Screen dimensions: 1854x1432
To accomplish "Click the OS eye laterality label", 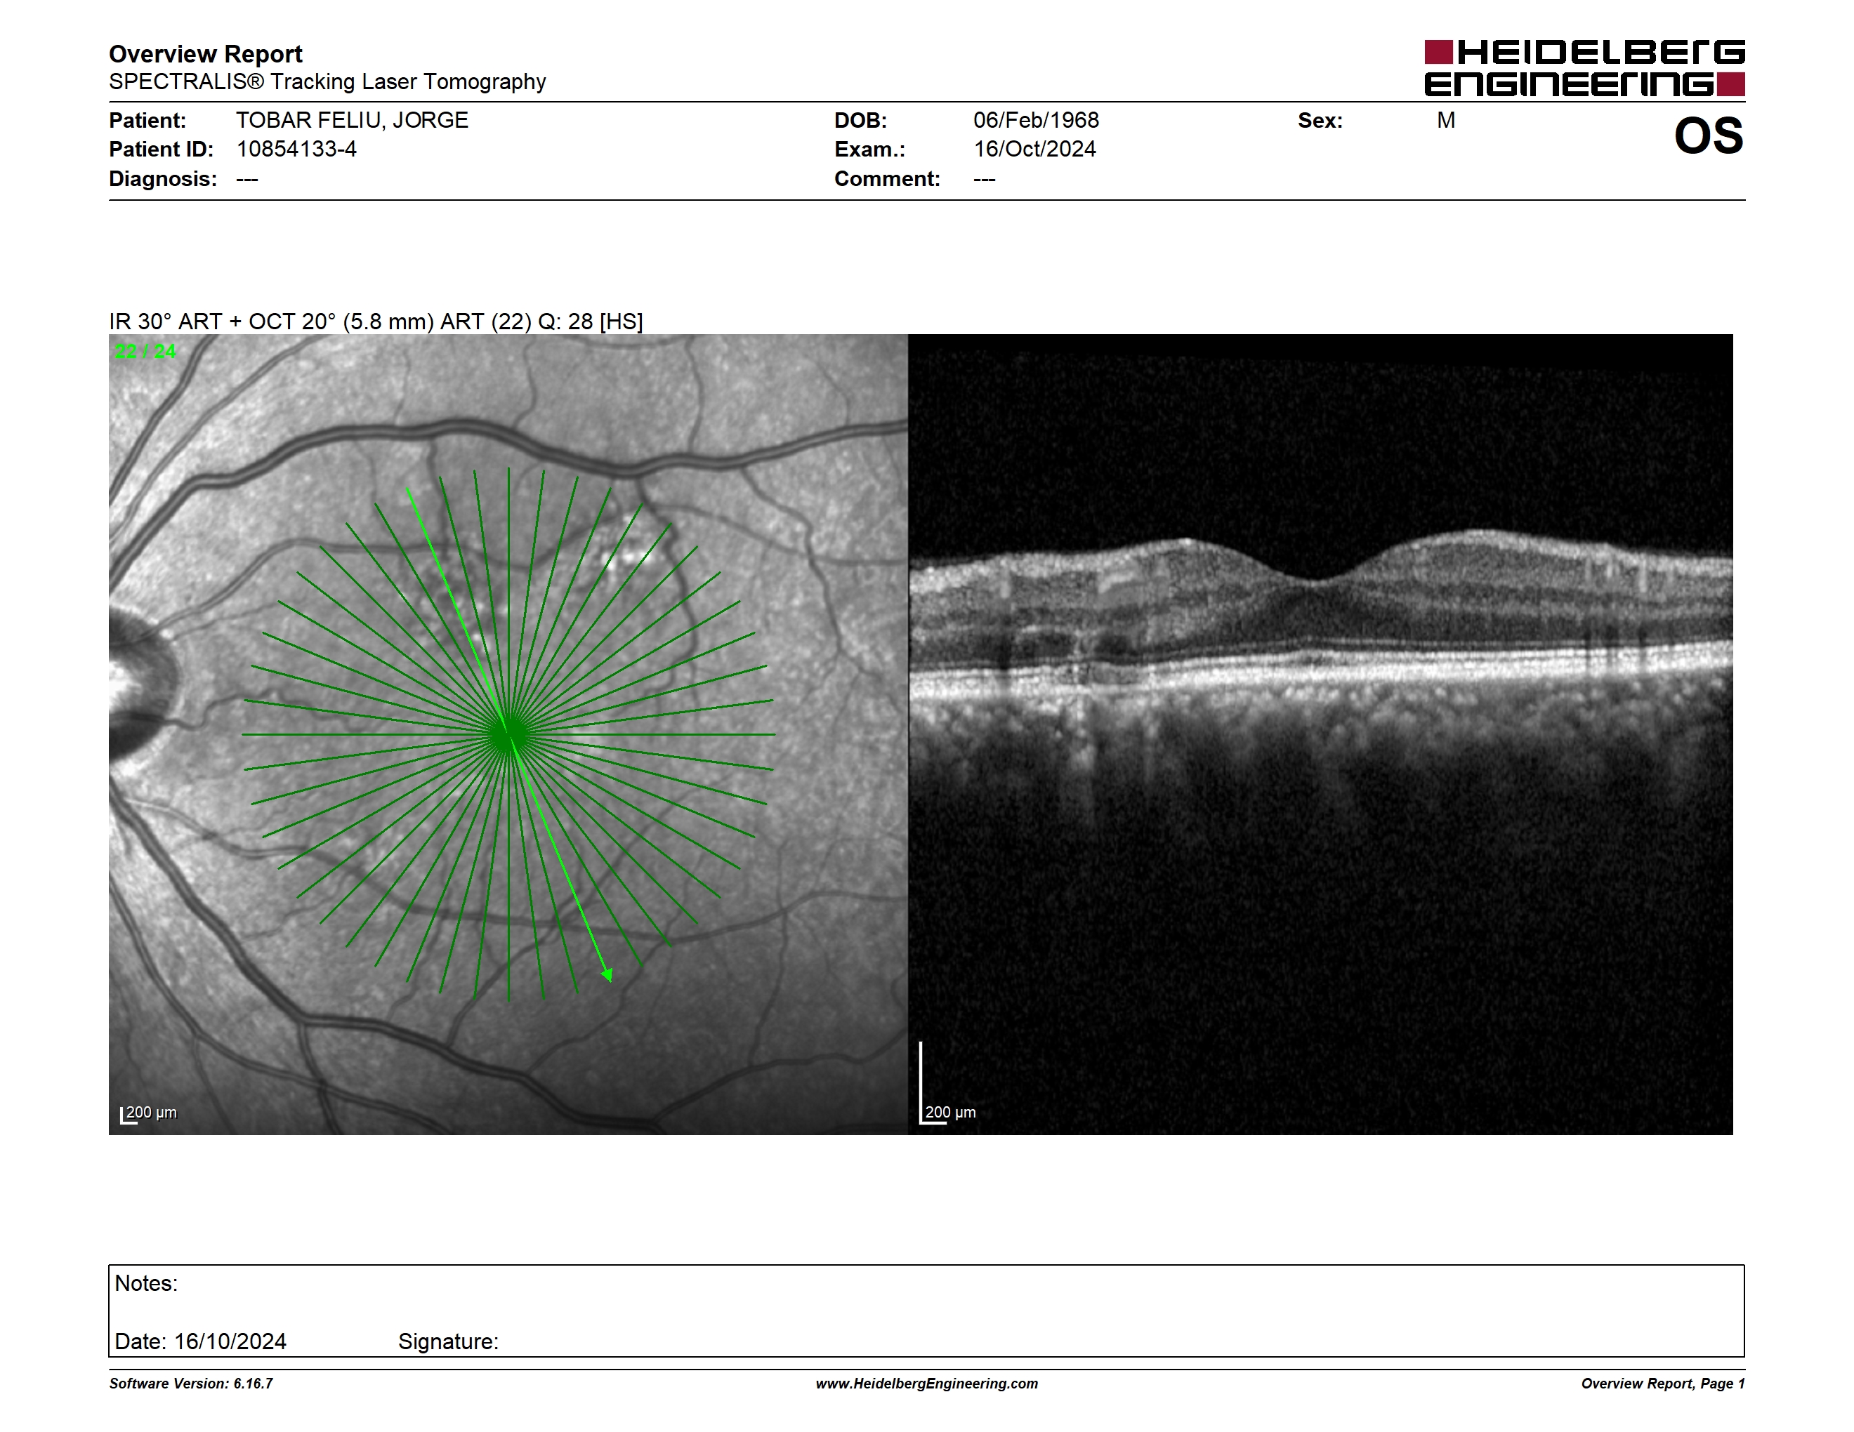I will 1708,135.
